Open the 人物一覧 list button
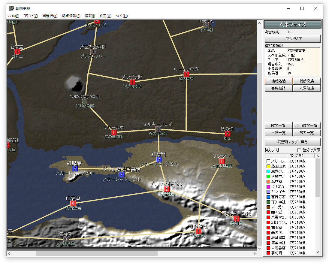The width and height of the screenshot is (329, 263). [x=278, y=133]
